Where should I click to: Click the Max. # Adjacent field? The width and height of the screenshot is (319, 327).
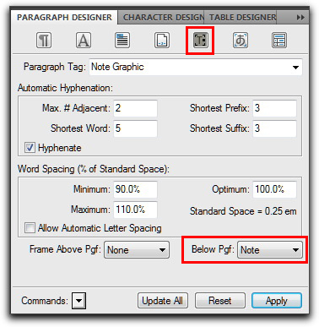(x=135, y=108)
